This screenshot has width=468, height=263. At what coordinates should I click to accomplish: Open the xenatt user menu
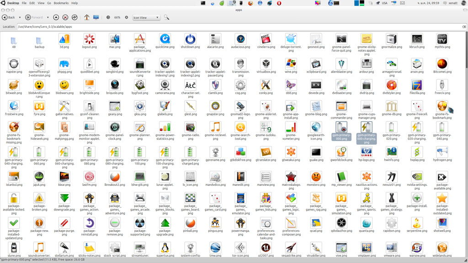pos(451,3)
